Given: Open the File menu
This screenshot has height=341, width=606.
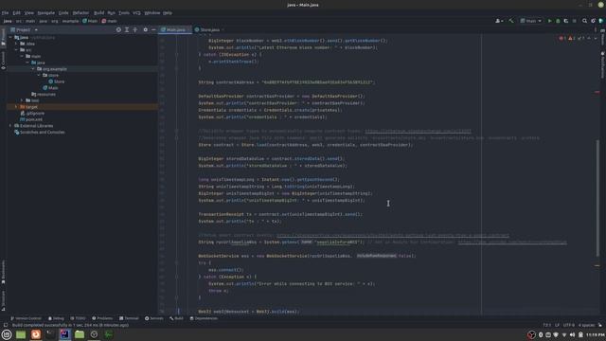Looking at the screenshot, I should [5, 12].
